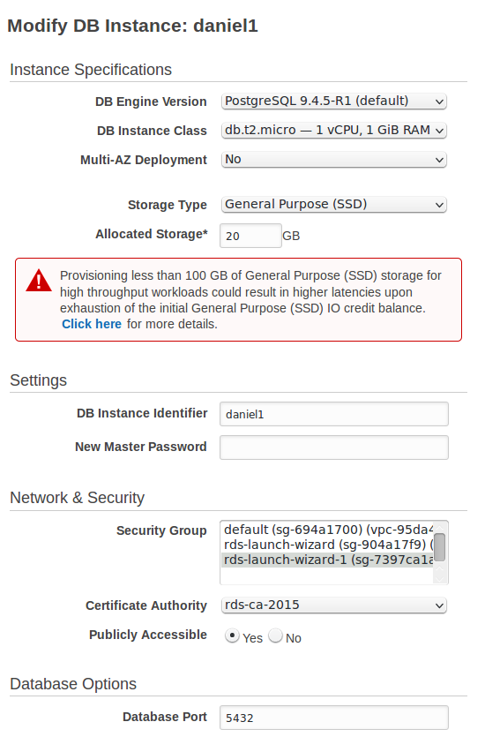Set Publicly Accessible to No
This screenshot has width=485, height=737.
(276, 636)
